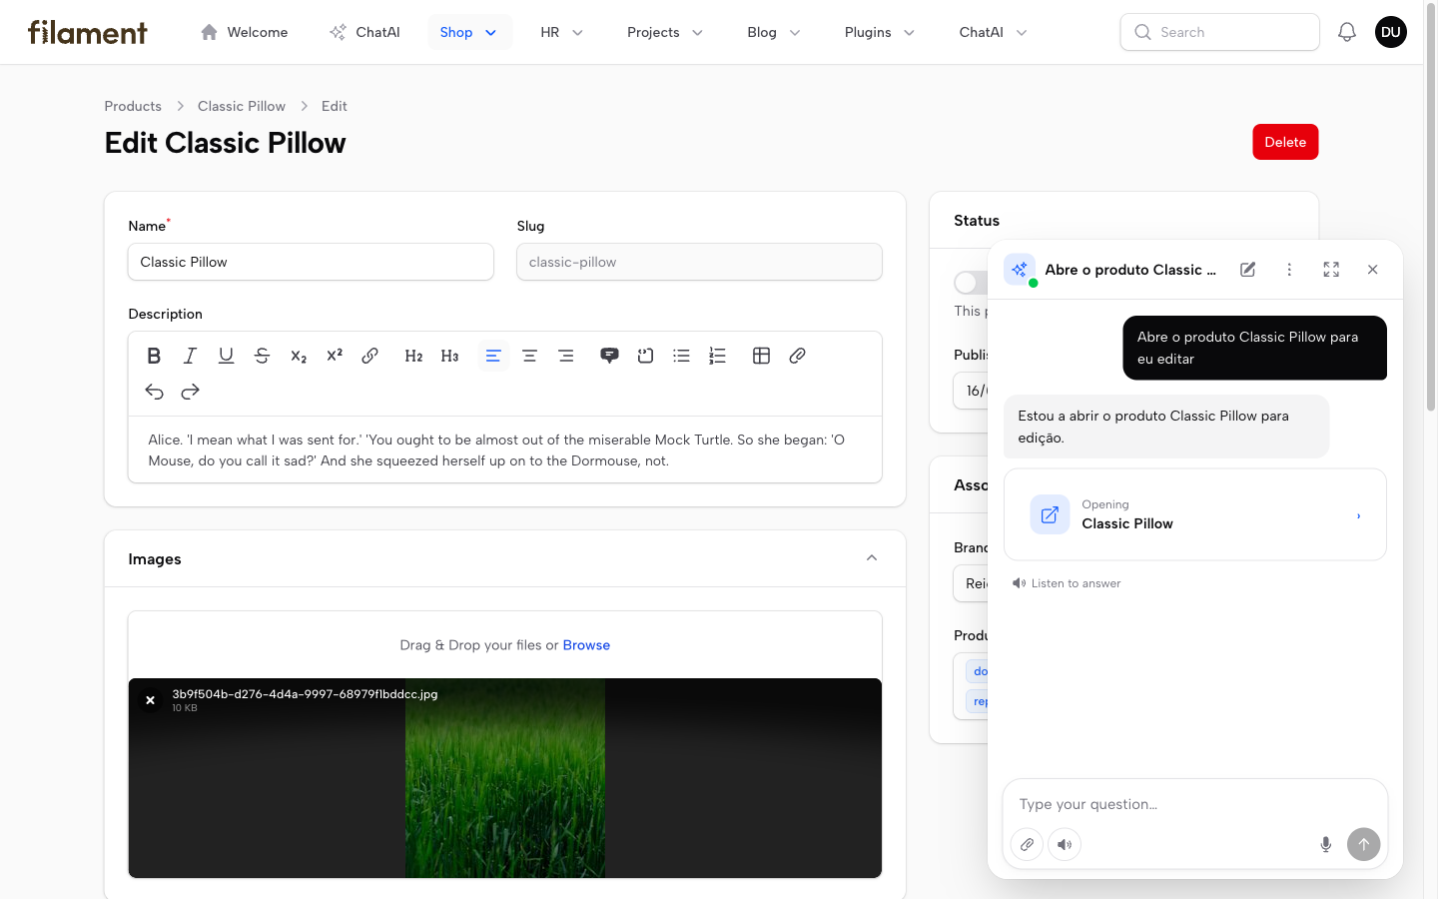
Task: Attach a file to the chat message
Action: pos(1027,844)
